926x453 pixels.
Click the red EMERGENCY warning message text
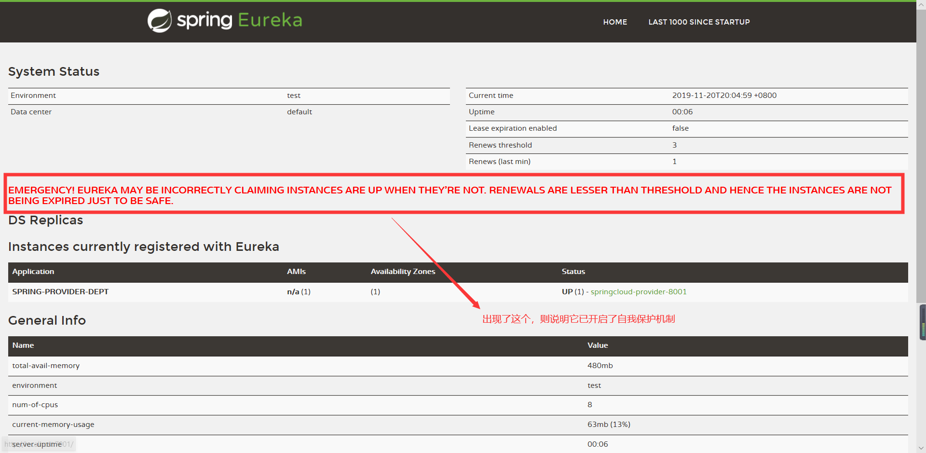(449, 195)
